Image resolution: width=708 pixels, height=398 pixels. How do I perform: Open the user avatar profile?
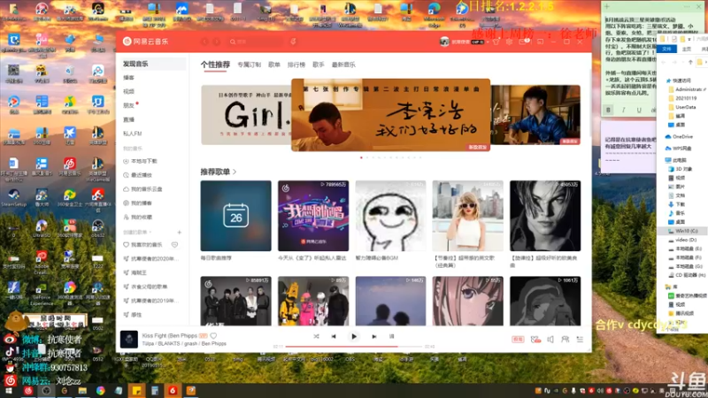[444, 42]
